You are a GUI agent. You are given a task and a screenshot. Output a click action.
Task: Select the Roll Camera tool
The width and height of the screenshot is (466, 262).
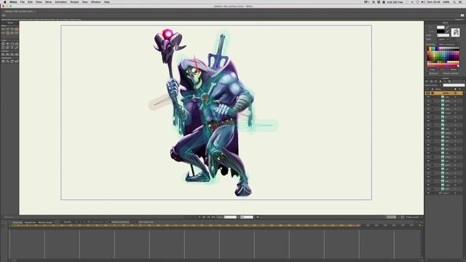tap(12, 55)
